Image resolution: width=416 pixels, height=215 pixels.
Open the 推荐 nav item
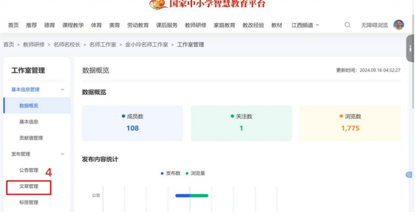[32, 25]
